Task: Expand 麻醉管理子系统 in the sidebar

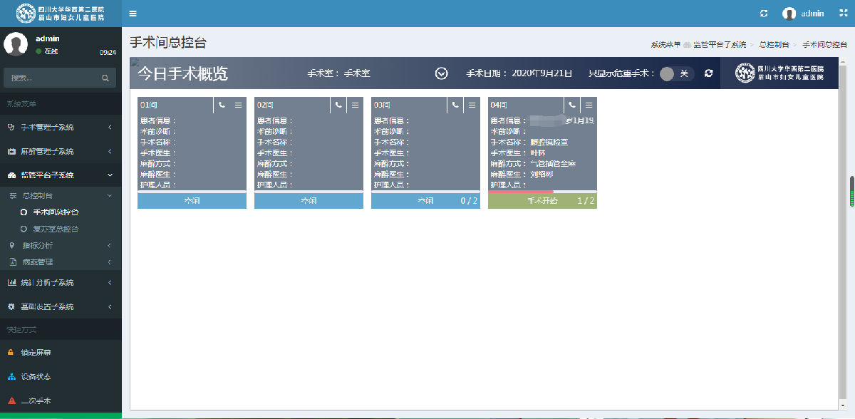Action: [61, 152]
